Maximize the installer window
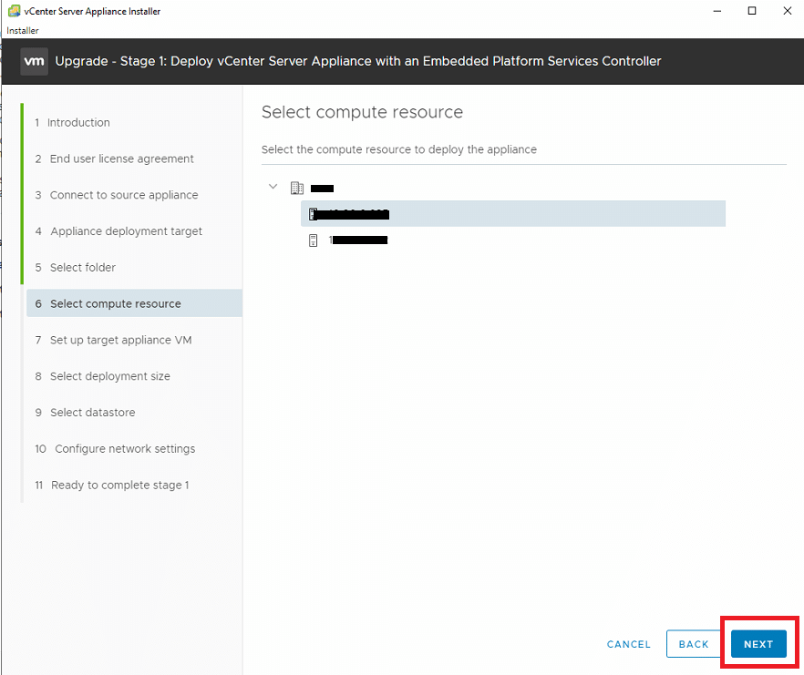 click(752, 11)
